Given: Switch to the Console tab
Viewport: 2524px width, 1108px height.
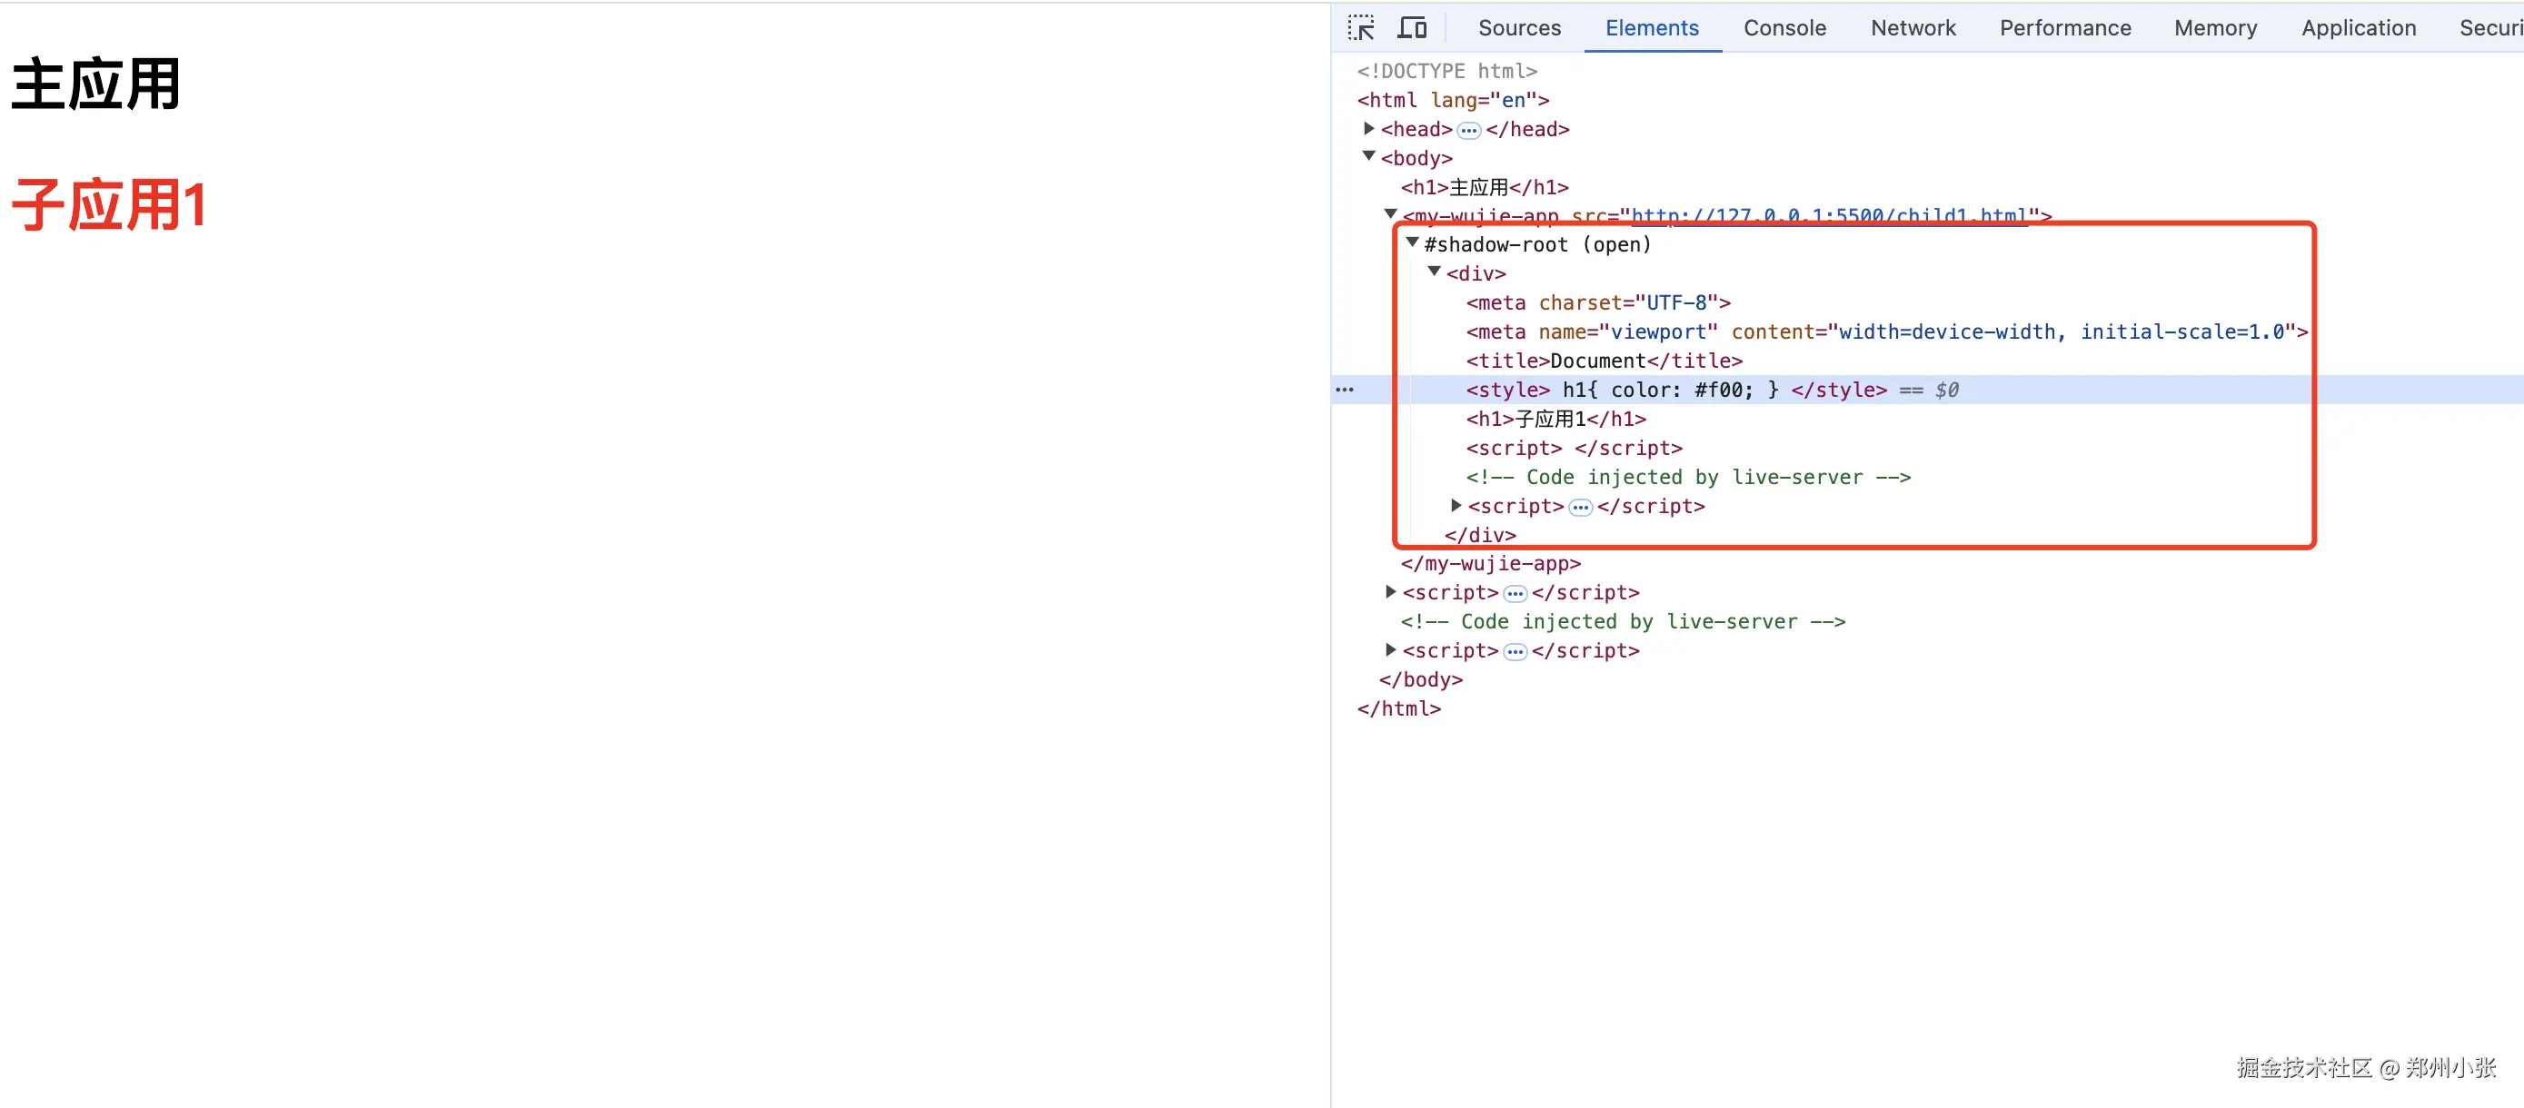Looking at the screenshot, I should [1784, 27].
